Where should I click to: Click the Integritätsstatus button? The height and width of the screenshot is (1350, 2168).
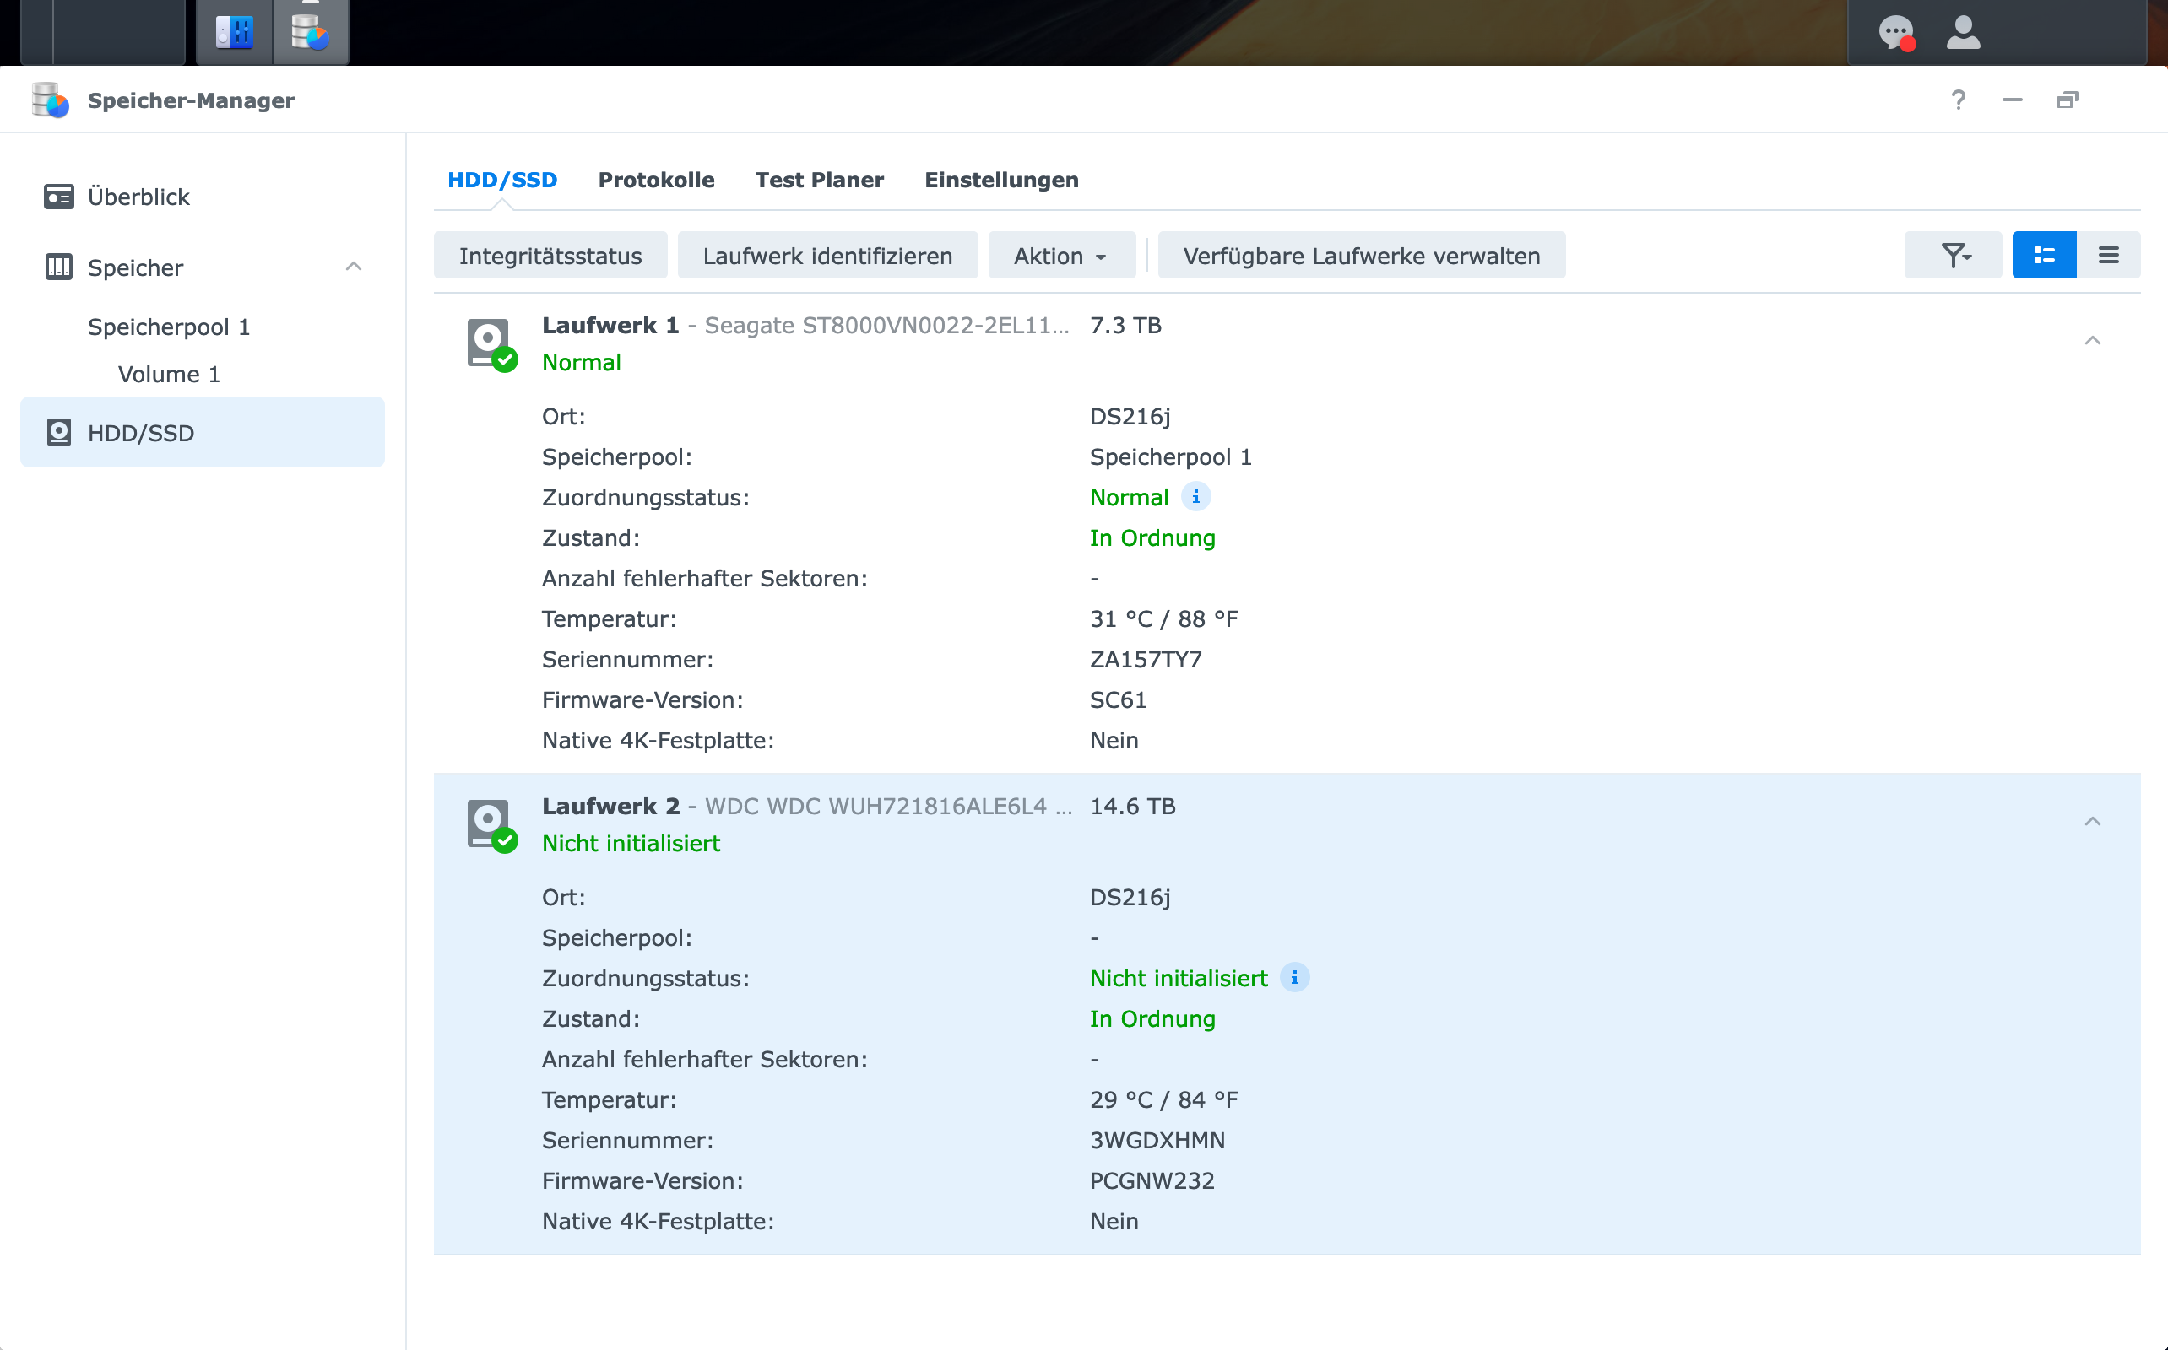pyautogui.click(x=550, y=256)
